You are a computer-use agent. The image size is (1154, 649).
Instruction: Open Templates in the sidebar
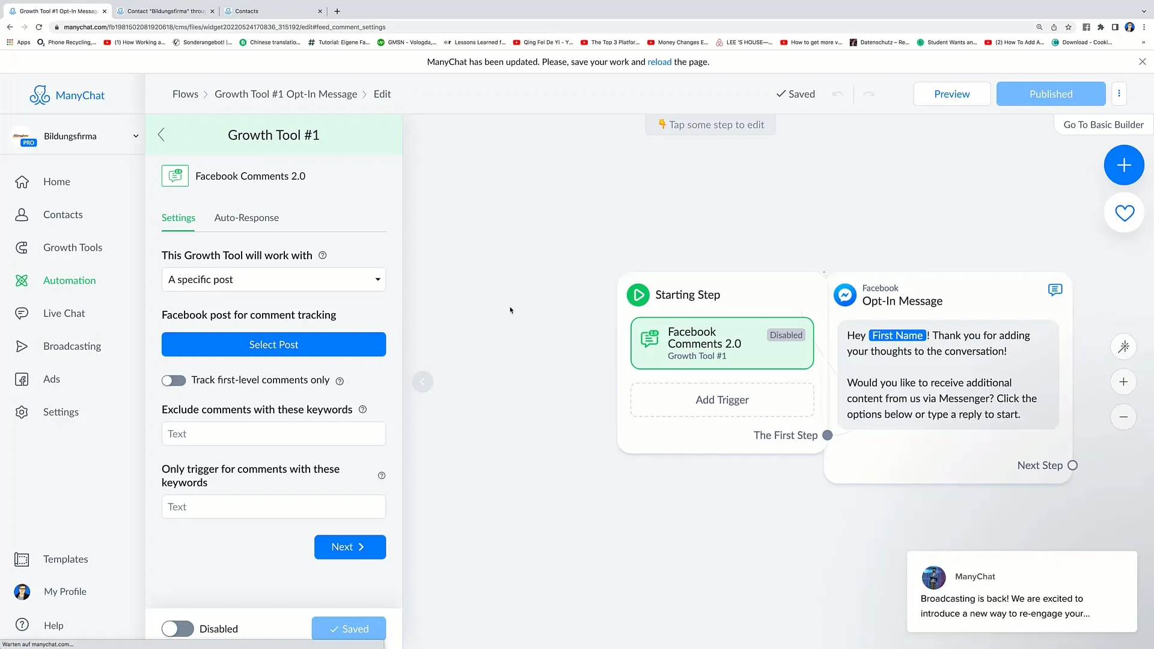point(65,559)
